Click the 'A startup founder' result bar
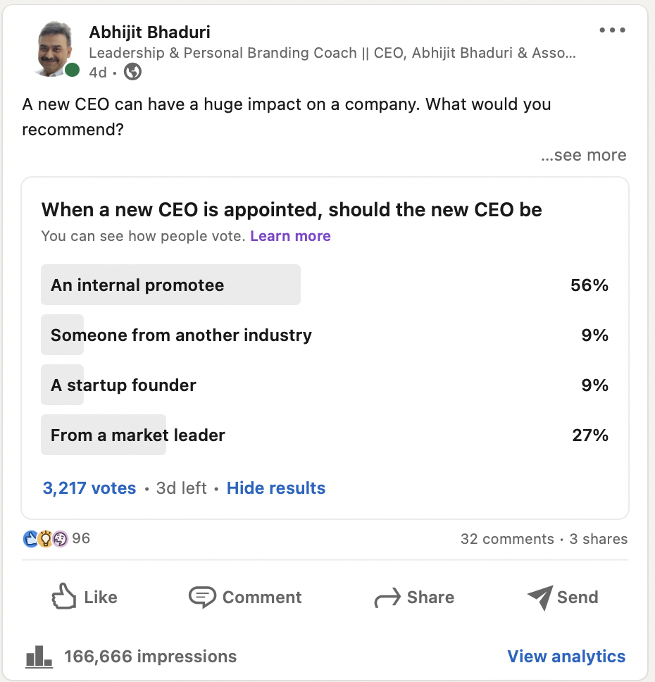This screenshot has width=655, height=682. pos(123,385)
